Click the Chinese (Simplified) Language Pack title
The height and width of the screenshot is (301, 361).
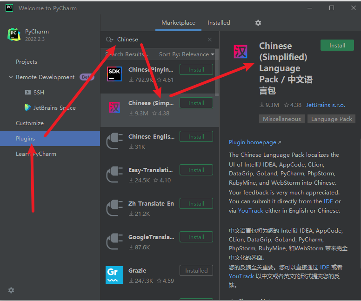286,68
